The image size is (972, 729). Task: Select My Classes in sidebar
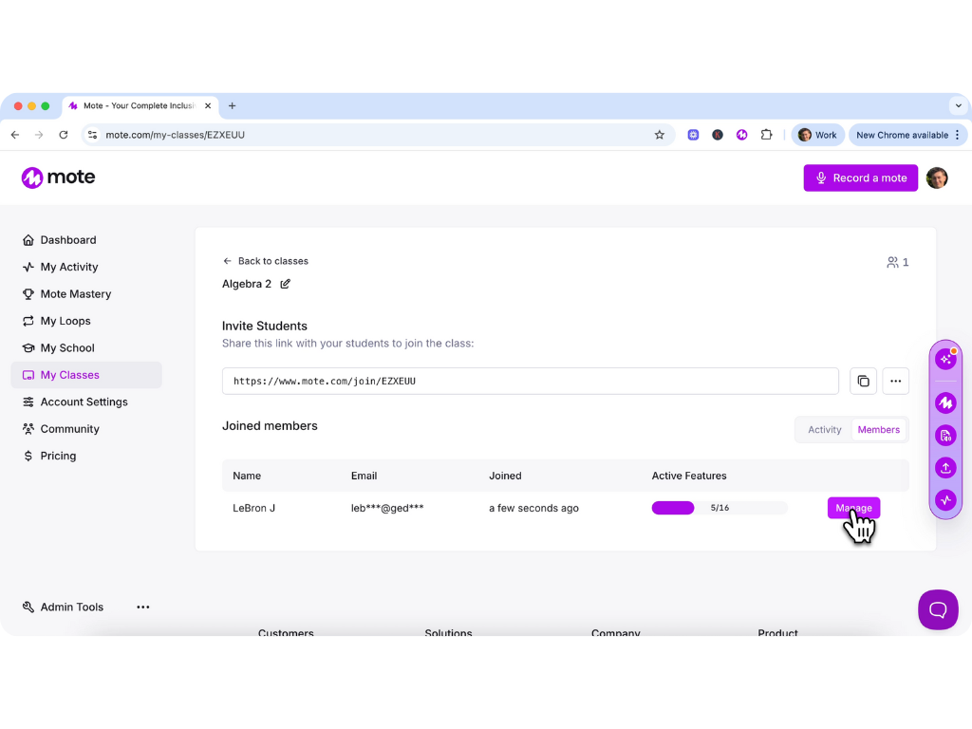coord(86,375)
